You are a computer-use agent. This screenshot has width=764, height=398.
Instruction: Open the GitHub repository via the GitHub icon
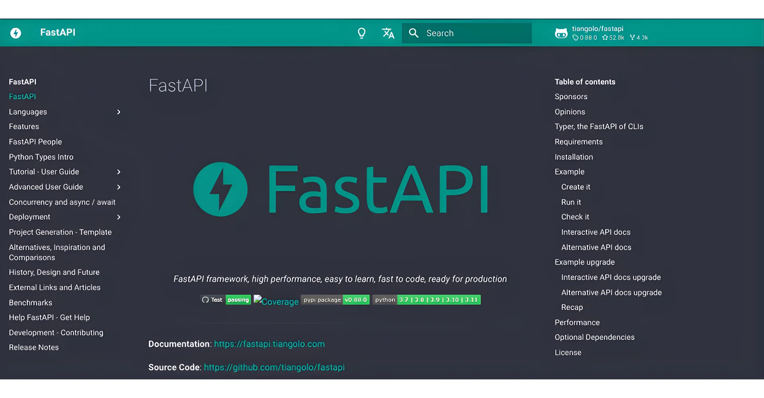[561, 33]
